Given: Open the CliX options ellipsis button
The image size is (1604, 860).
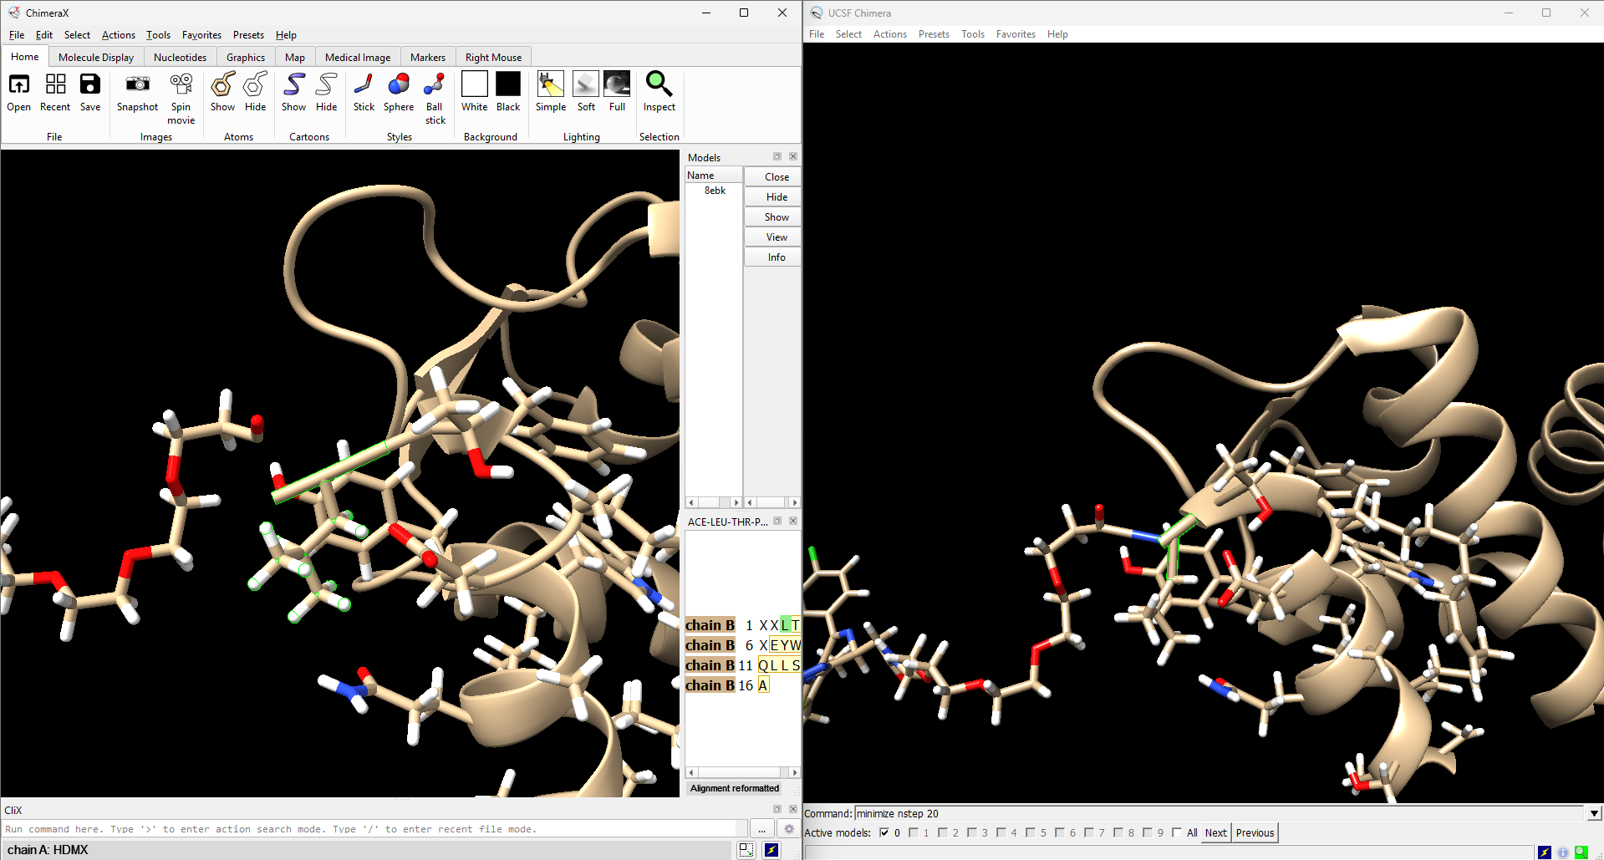Looking at the screenshot, I should (761, 829).
